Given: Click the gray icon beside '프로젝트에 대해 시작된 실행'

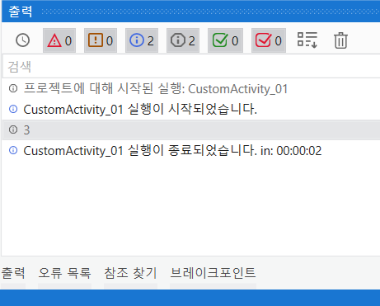Looking at the screenshot, I should point(13,88).
